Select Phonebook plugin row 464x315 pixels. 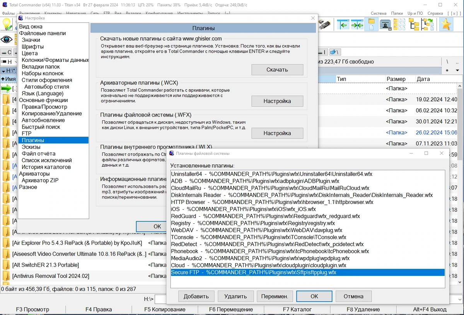tap(308, 251)
